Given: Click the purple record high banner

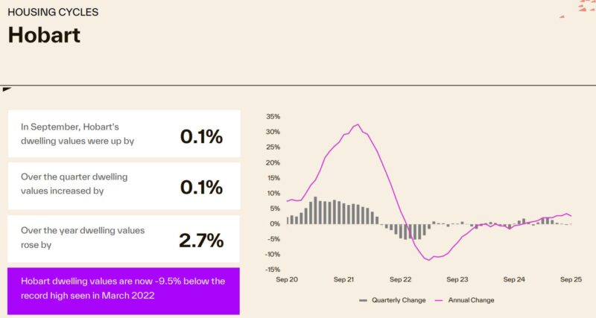Looking at the screenshot, I should pyautogui.click(x=124, y=290).
